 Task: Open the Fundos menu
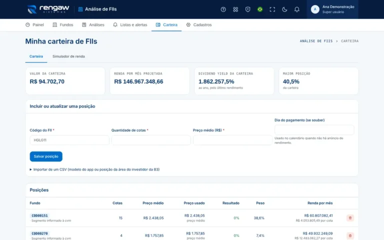coord(63,24)
